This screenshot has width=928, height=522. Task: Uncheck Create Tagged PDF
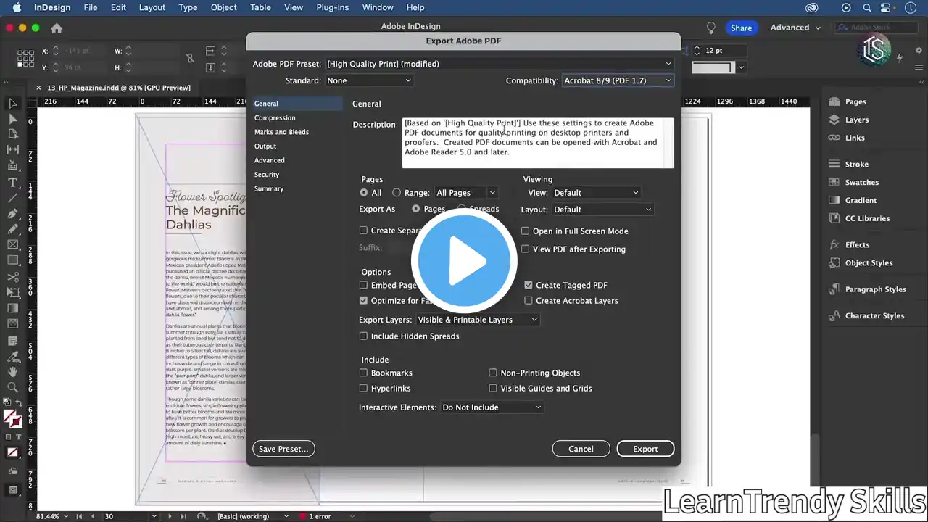pyautogui.click(x=529, y=286)
